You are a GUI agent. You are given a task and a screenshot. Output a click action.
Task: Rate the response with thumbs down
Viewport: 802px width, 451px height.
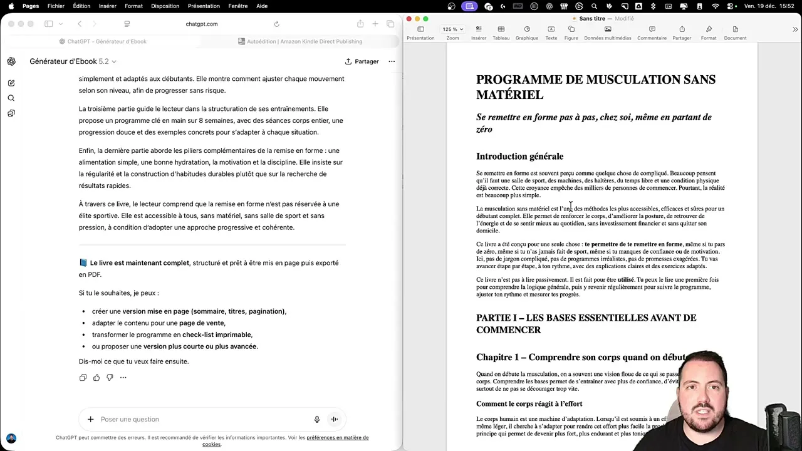pos(109,377)
